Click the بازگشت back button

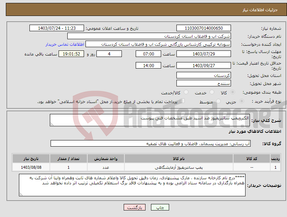[x=135, y=207]
